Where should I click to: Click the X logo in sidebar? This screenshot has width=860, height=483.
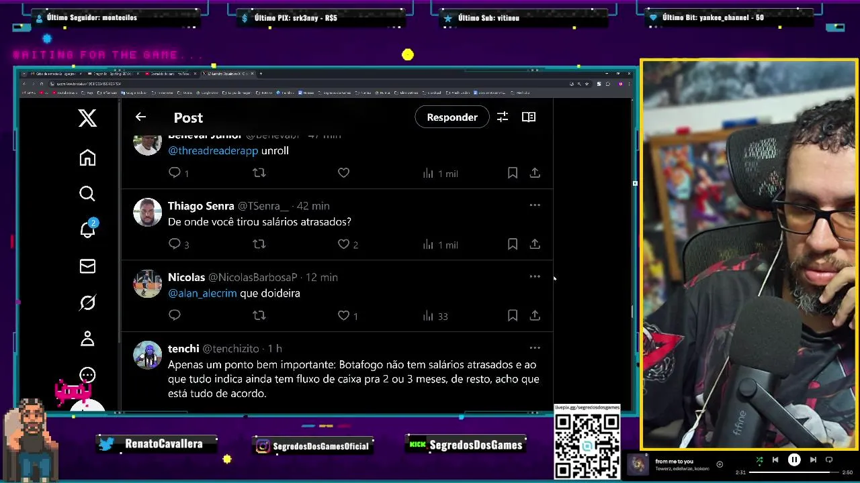tap(87, 118)
